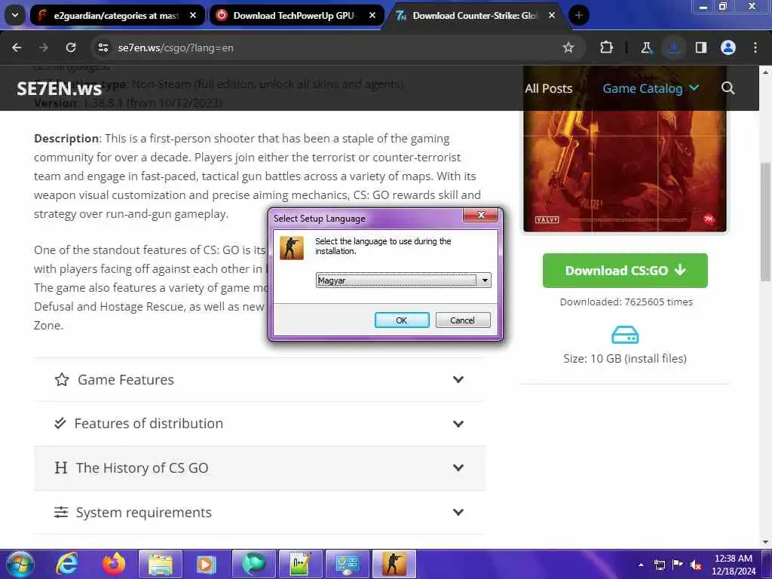Viewport: 772px width, 579px height.
Task: Click the page vertical scrollbar thumb
Action: [766, 222]
